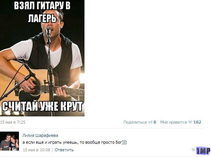Click the heart icon beside 182

(190, 122)
